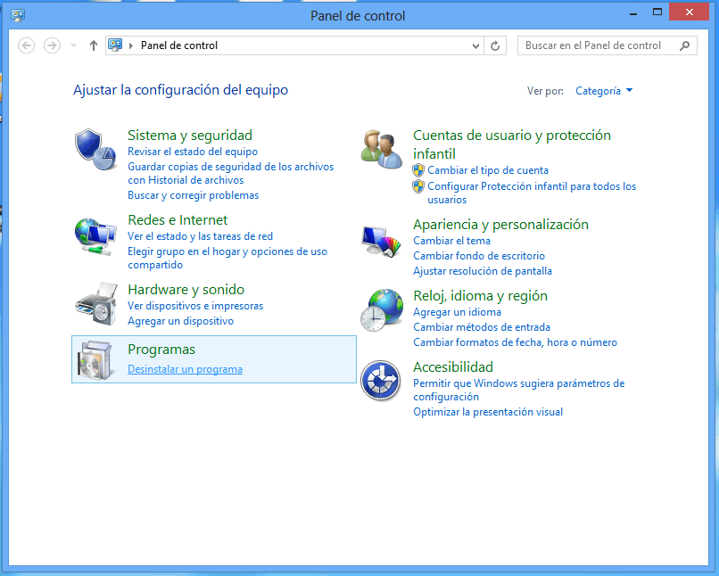The height and width of the screenshot is (576, 719).
Task: Open the Hardware y sonido category
Action: click(x=186, y=290)
